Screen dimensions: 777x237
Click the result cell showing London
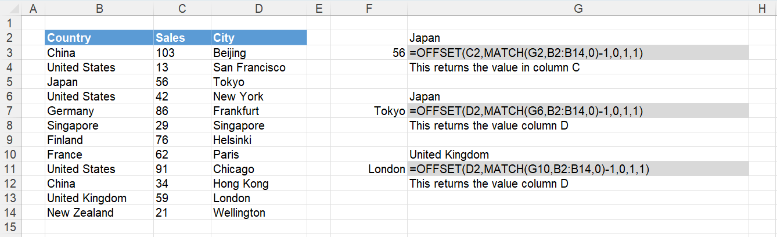369,169
